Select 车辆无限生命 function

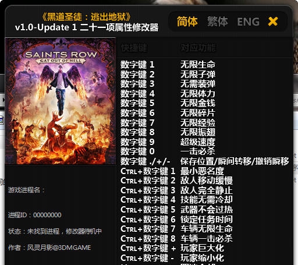(x=207, y=229)
